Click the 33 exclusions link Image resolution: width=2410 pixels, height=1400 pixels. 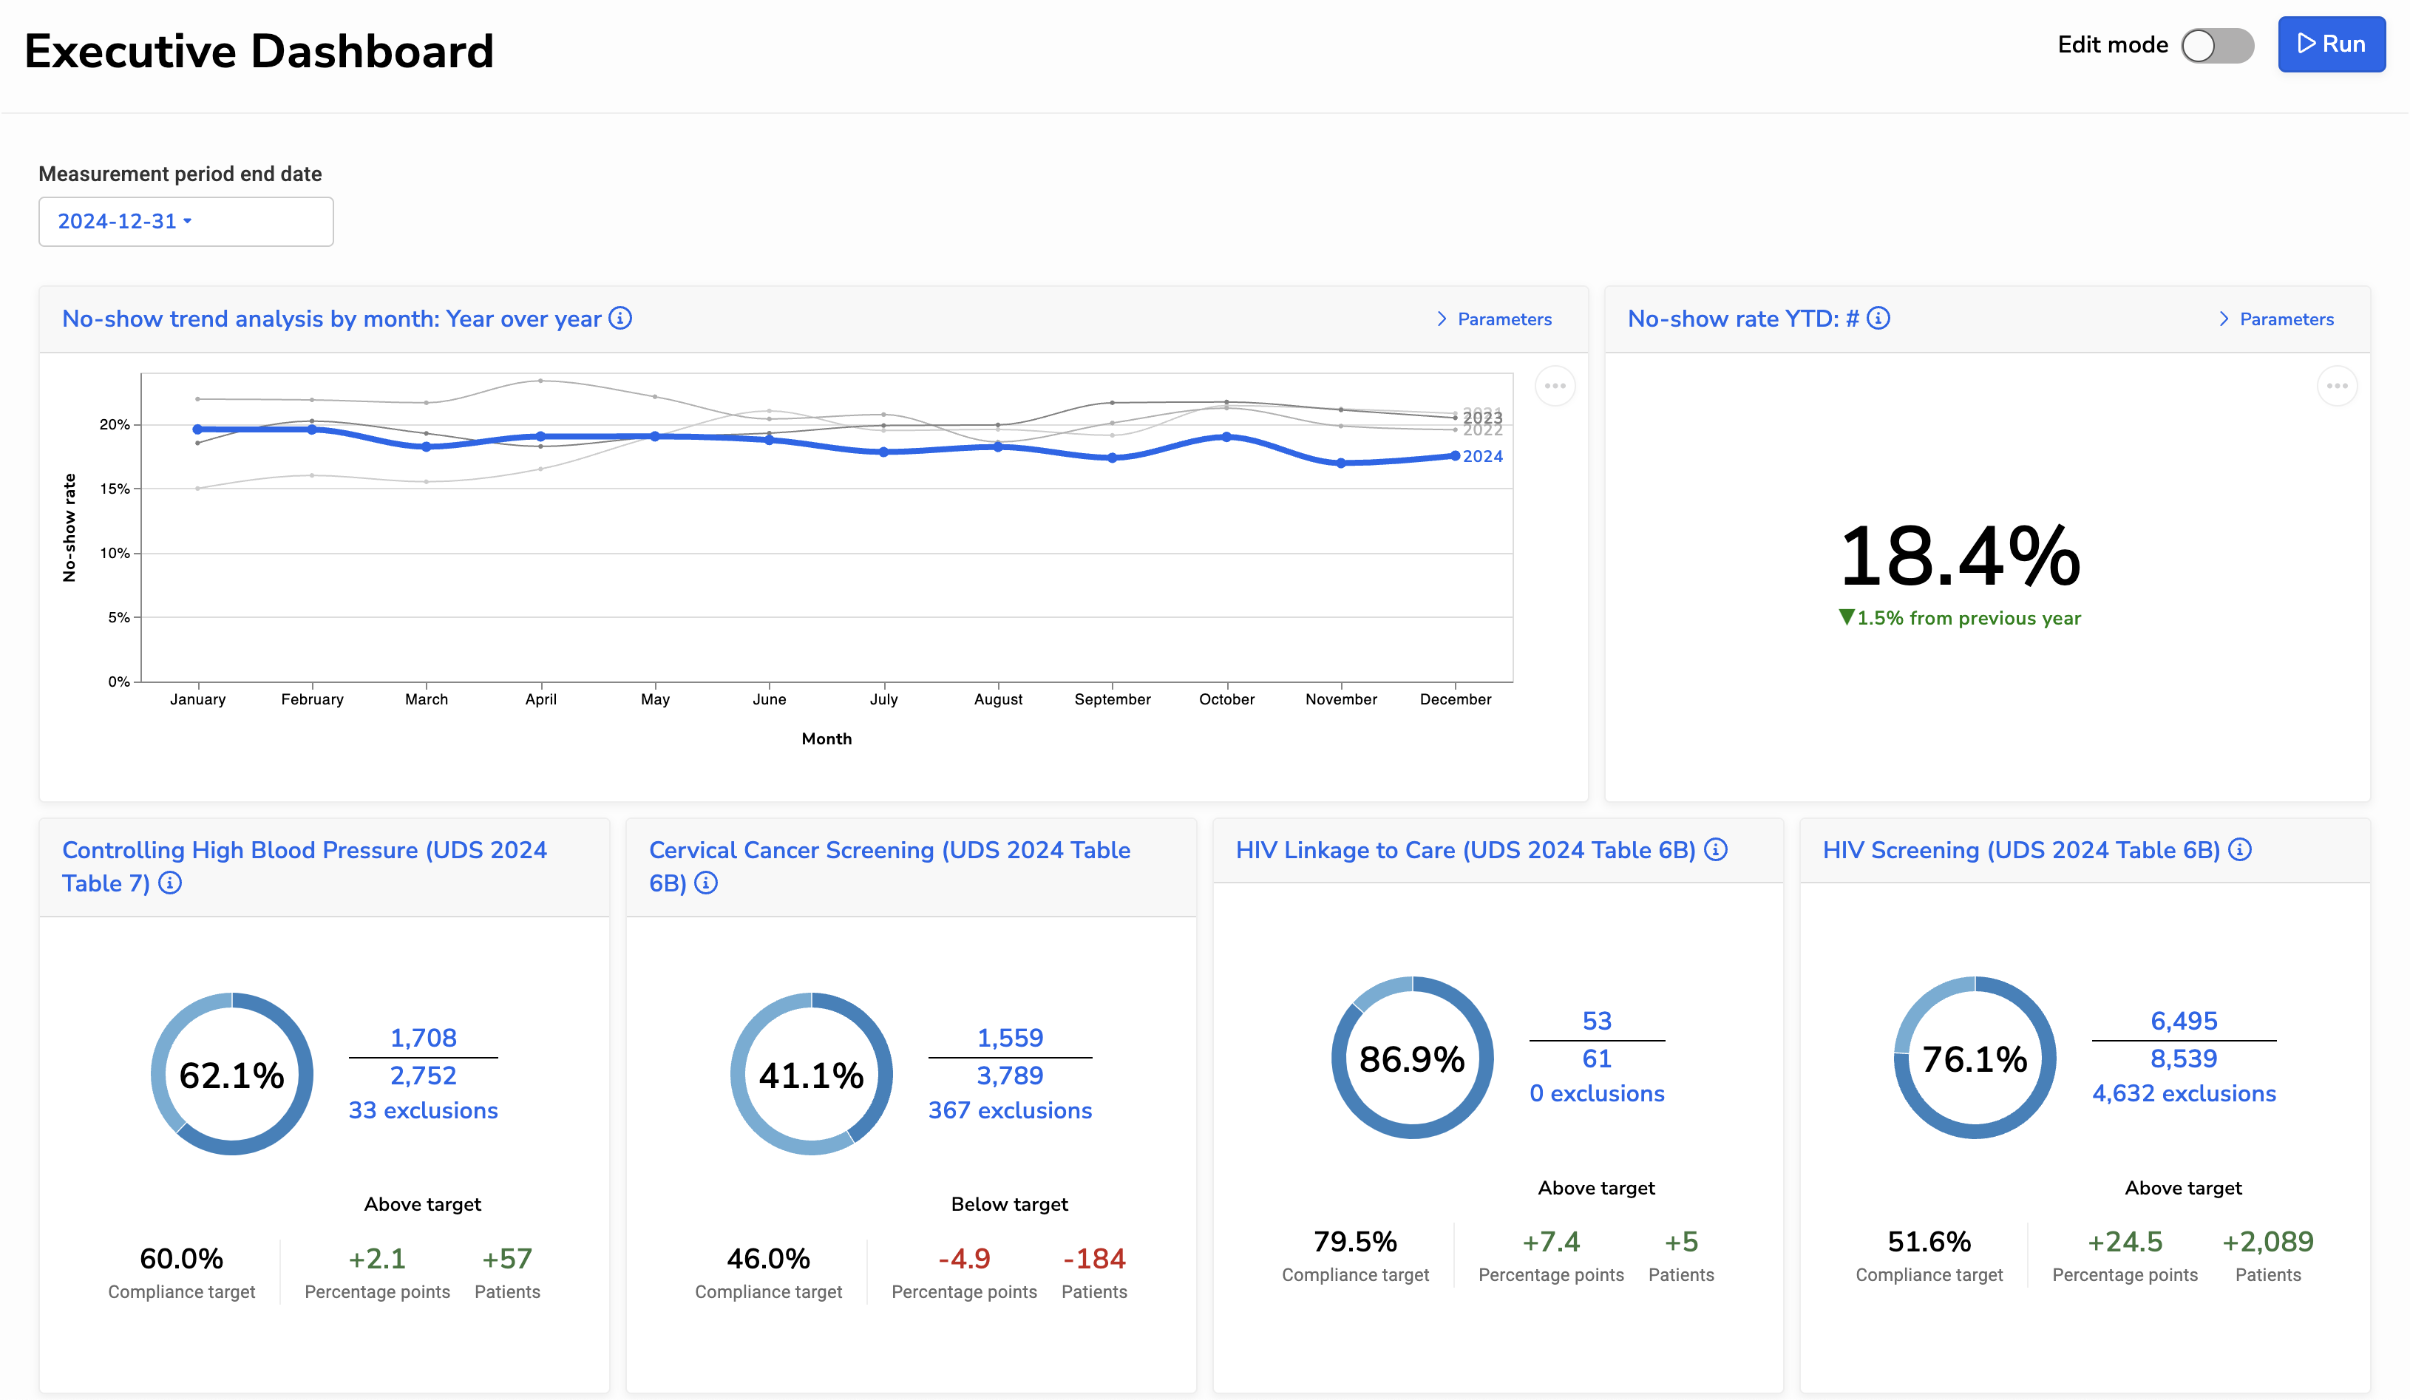423,1110
